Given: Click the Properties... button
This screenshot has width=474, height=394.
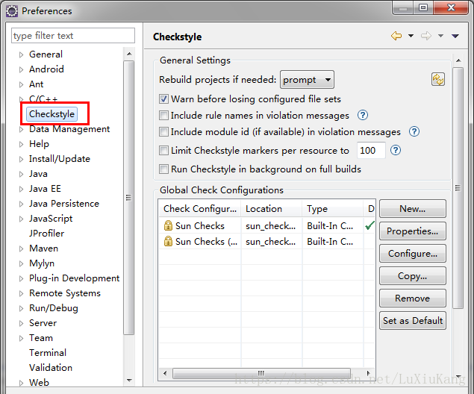Looking at the screenshot, I should click(x=413, y=231).
